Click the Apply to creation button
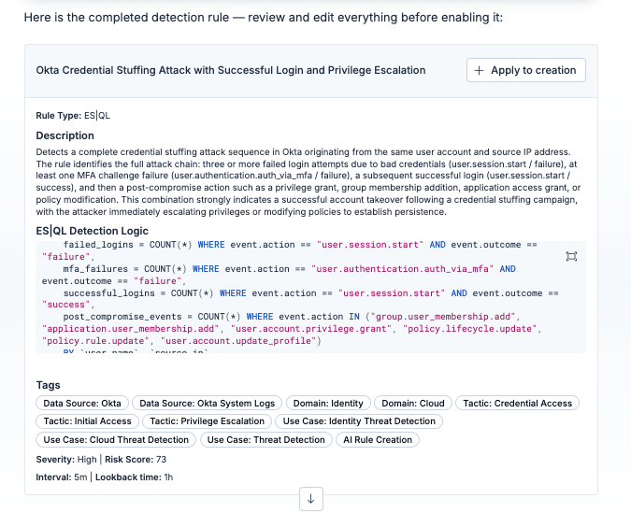This screenshot has height=513, width=631. (526, 70)
